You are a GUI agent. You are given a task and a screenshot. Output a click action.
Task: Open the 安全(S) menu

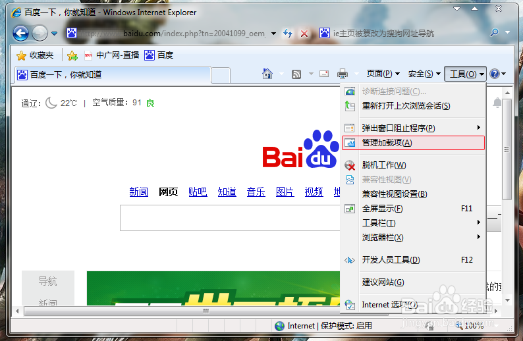(x=424, y=74)
